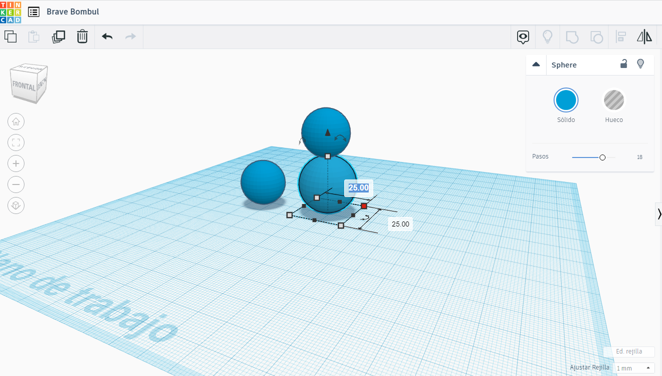This screenshot has width=662, height=376.
Task: Click the Duplicate and repeat icon
Action: click(58, 36)
